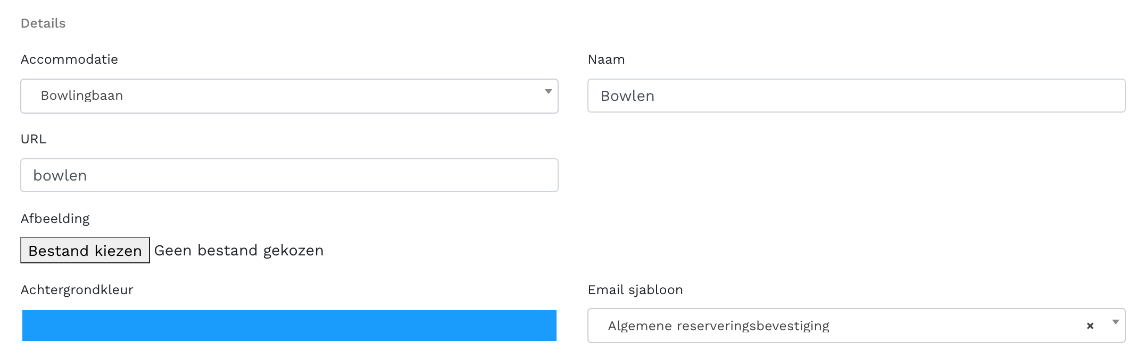Click the Accommodatie dropdown arrow

(548, 92)
